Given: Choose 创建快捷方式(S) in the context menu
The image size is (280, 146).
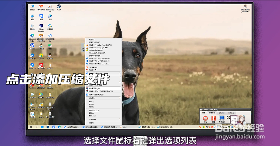Looking at the screenshot, I should point(103,110).
